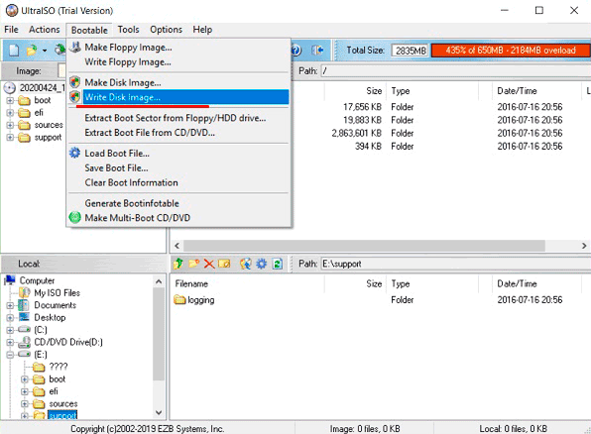The height and width of the screenshot is (434, 591).
Task: Click the Local Path field E:\support
Action: pyautogui.click(x=456, y=264)
